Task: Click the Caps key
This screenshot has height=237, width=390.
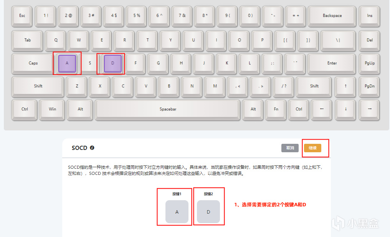Action: click(x=33, y=64)
